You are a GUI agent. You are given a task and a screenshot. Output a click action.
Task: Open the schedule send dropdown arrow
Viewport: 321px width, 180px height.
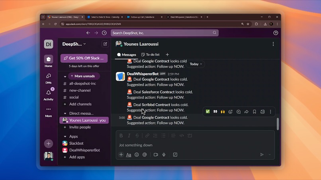click(x=270, y=155)
